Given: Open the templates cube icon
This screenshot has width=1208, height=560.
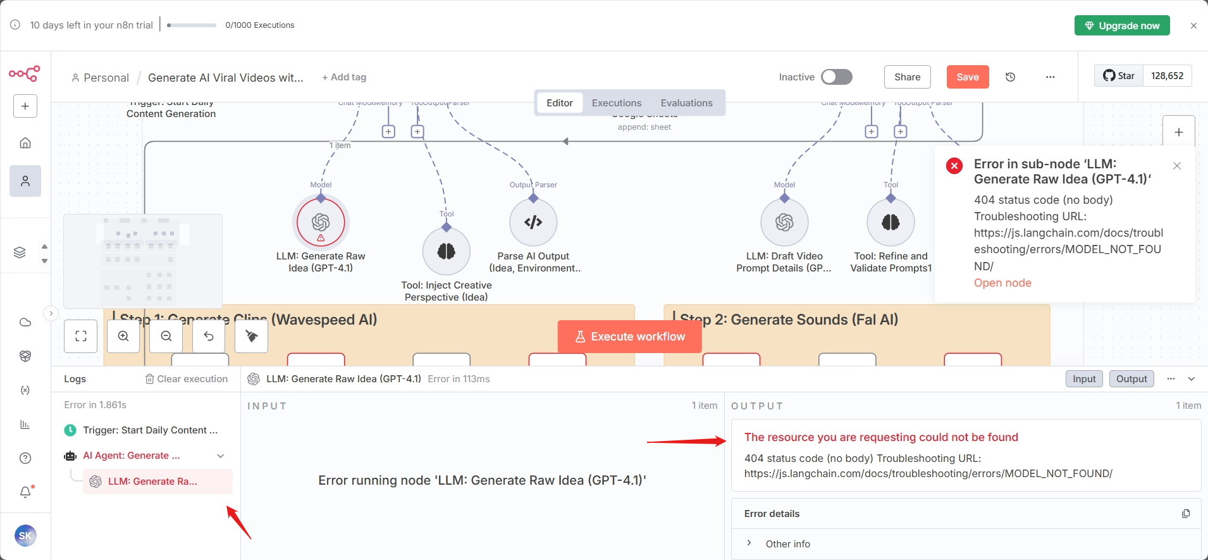Looking at the screenshot, I should pos(25,356).
